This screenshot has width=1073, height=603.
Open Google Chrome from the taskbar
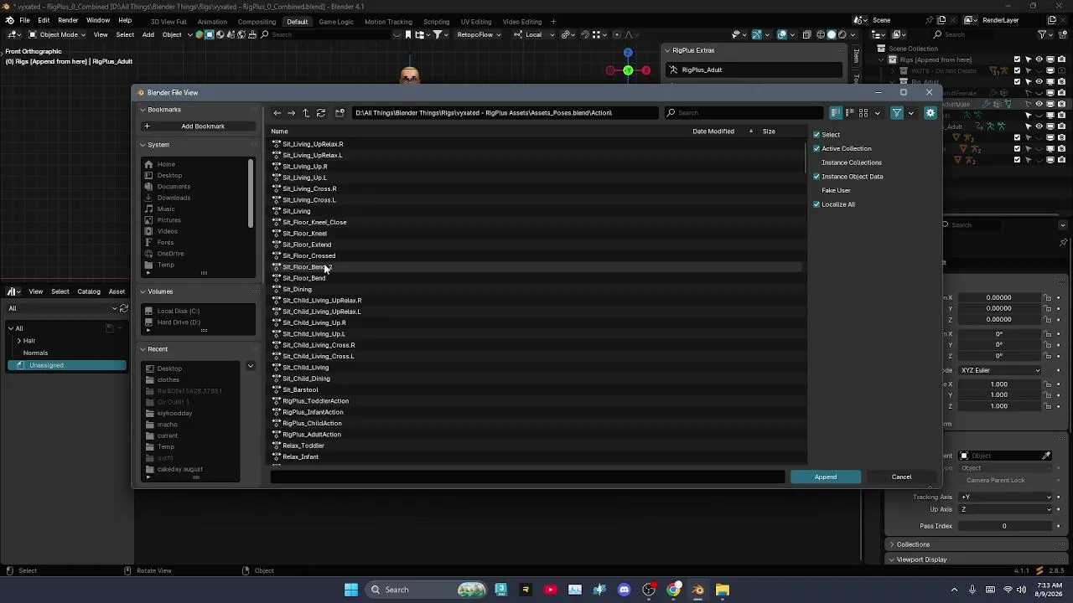[673, 590]
